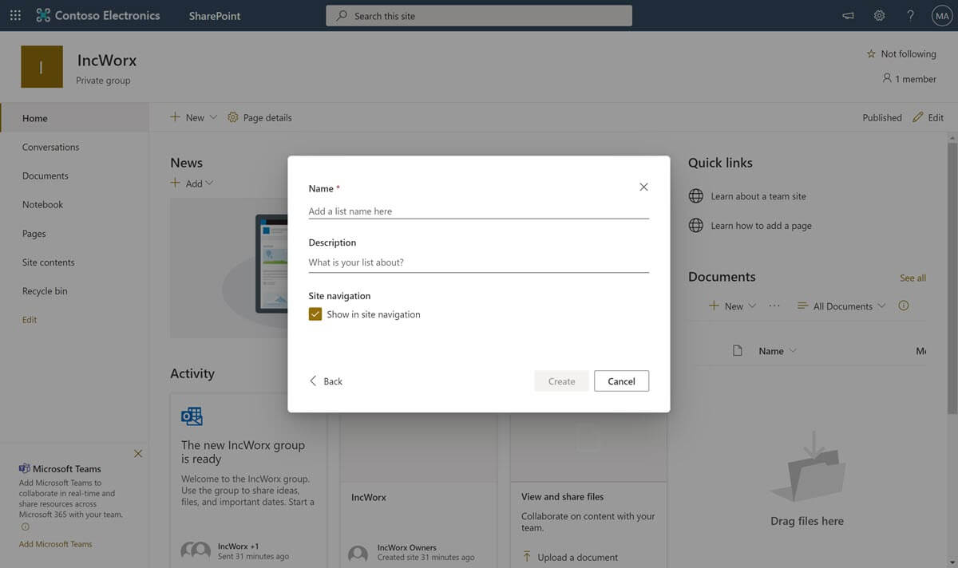
Task: Open the All Documents view dropdown
Action: (x=841, y=306)
